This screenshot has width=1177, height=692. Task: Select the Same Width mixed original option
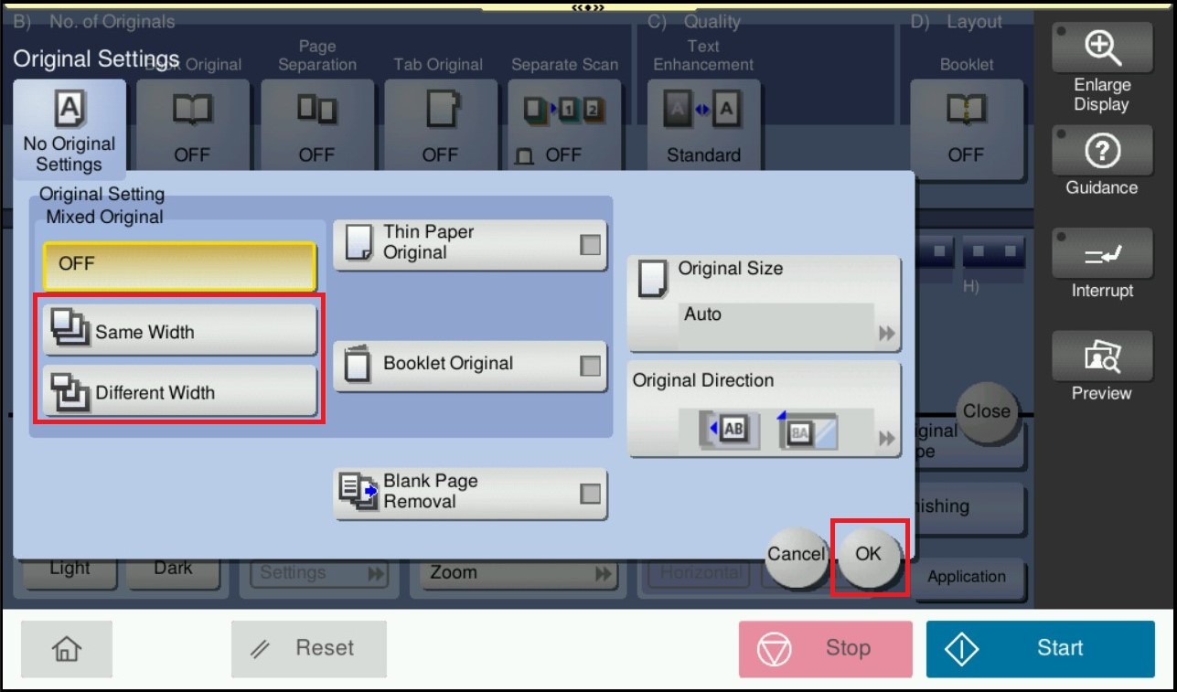pyautogui.click(x=179, y=331)
